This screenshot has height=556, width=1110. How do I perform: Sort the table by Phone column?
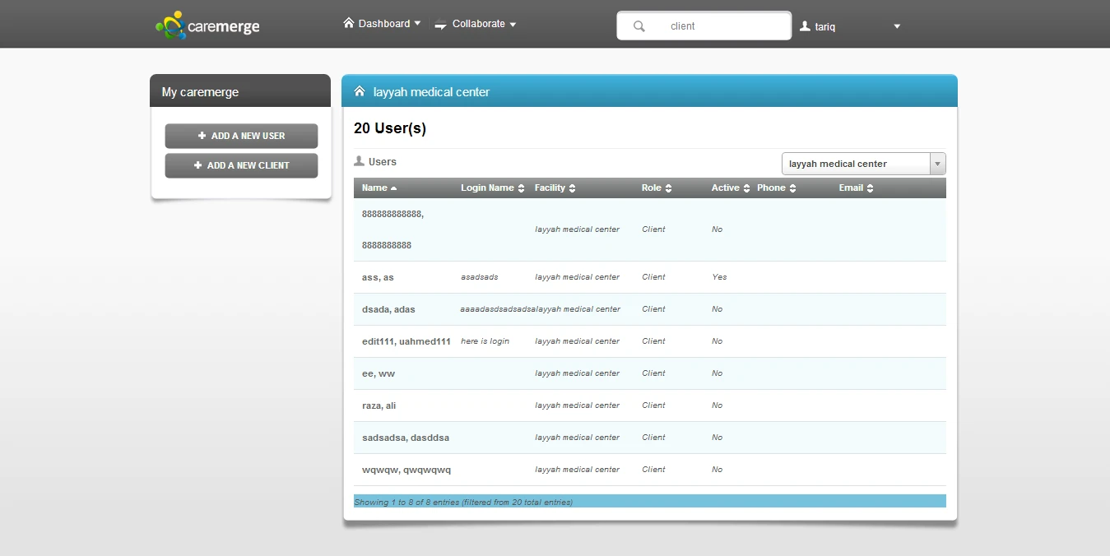792,188
